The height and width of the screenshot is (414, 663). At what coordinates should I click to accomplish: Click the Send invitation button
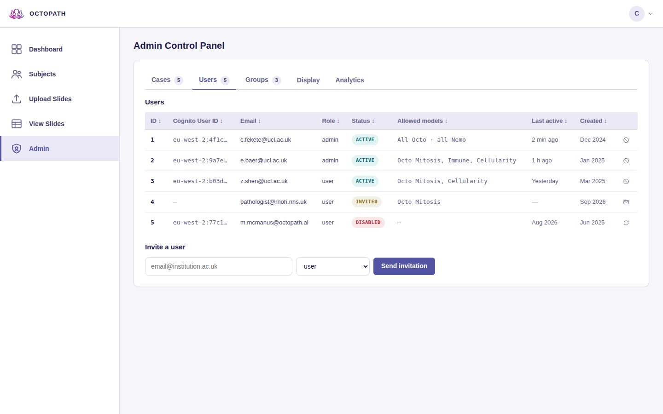(x=404, y=266)
